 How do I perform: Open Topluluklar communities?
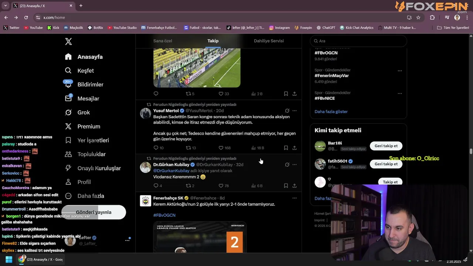click(x=85, y=154)
